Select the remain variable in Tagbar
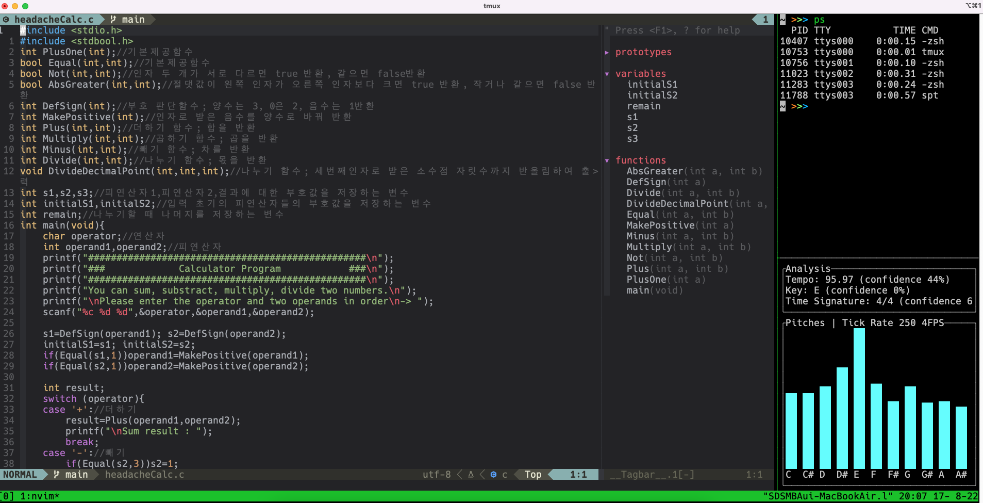Image resolution: width=983 pixels, height=503 pixels. pyautogui.click(x=643, y=106)
